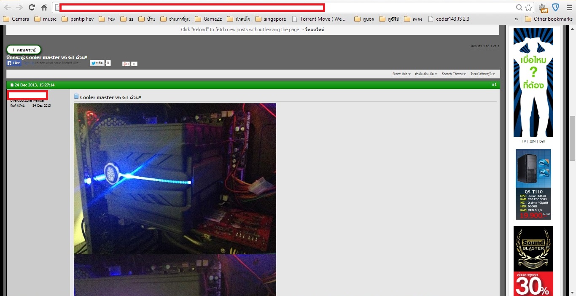
Task: Click the Twitter tweet button
Action: coord(97,63)
